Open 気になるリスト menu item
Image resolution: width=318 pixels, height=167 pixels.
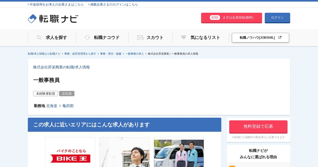[201, 38]
